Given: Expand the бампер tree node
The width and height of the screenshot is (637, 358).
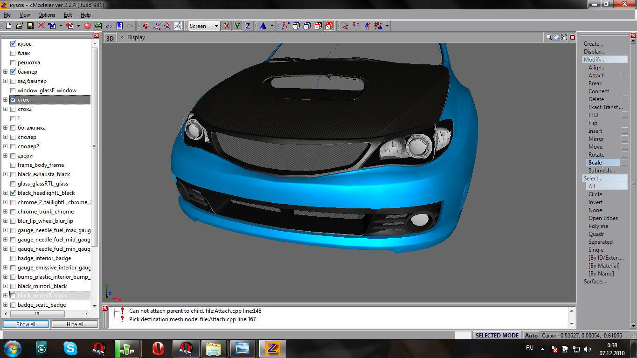Looking at the screenshot, I should 5,72.
